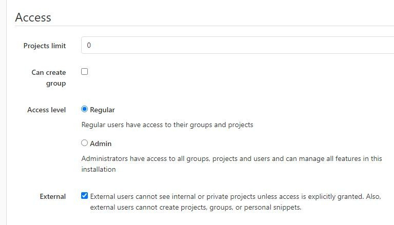
Task: Click the "Can create group" label text
Action: [x=49, y=73]
